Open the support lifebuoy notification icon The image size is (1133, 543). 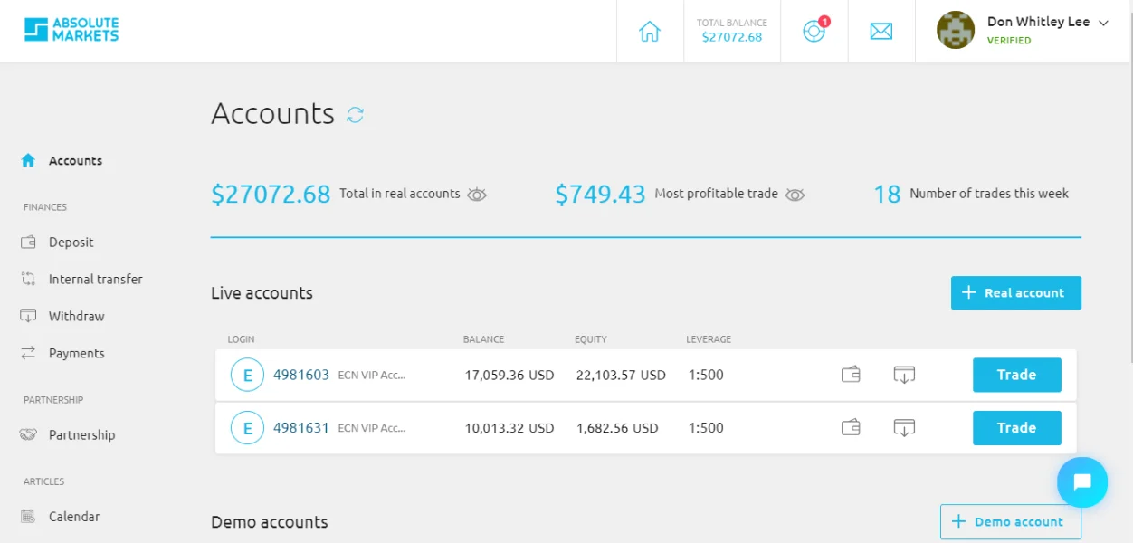(x=814, y=31)
